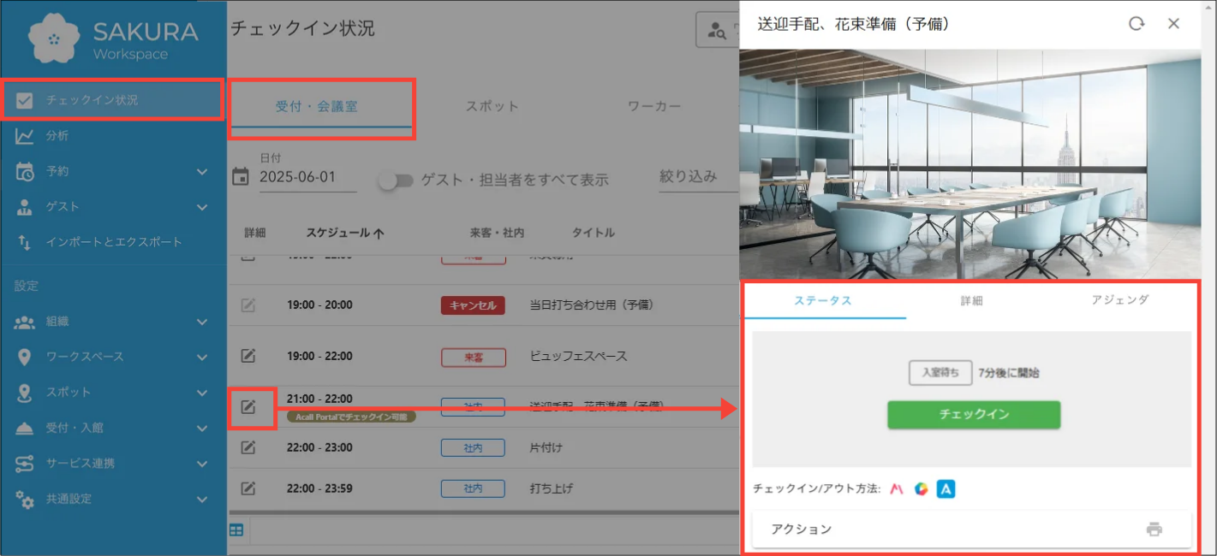Viewport: 1217px width, 556px height.
Task: Open edit icon for 打ち上げ row
Action: (x=248, y=488)
